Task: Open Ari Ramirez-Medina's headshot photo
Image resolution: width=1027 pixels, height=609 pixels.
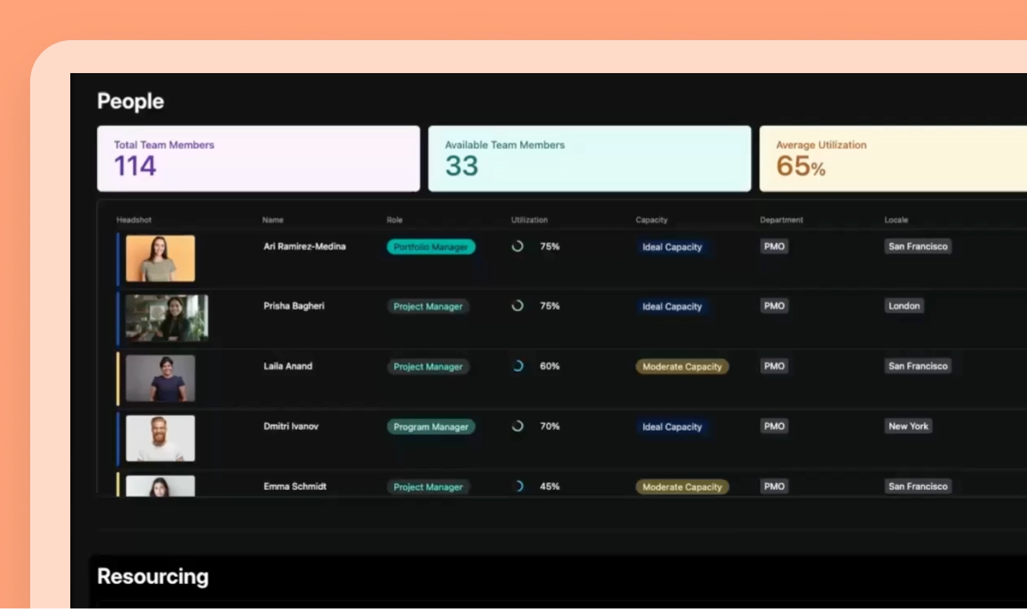Action: [160, 259]
